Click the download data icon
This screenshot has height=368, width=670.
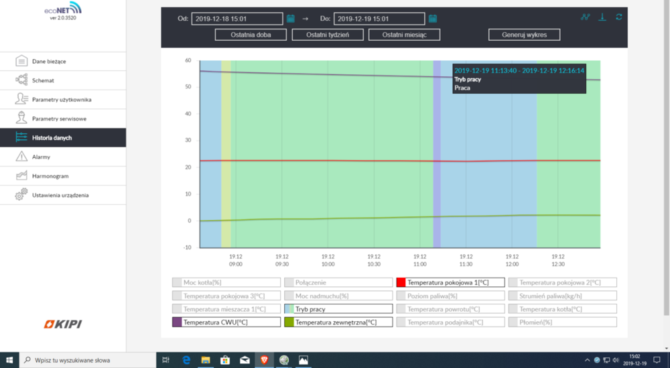602,17
